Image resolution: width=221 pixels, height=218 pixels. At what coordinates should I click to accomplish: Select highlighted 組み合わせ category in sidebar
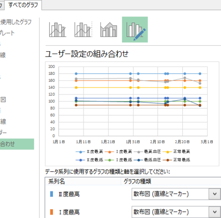click(x=17, y=144)
